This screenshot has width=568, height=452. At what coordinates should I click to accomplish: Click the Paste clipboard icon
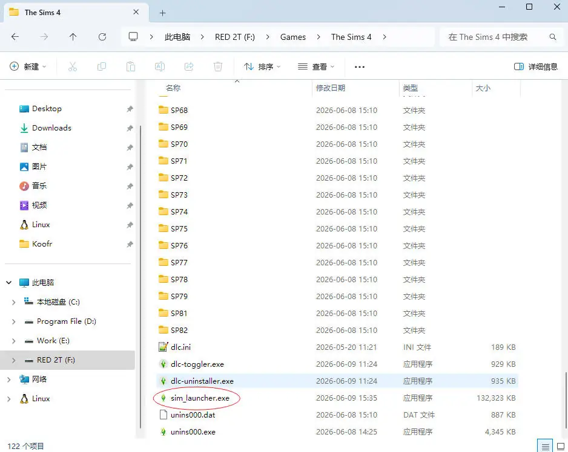tap(131, 66)
